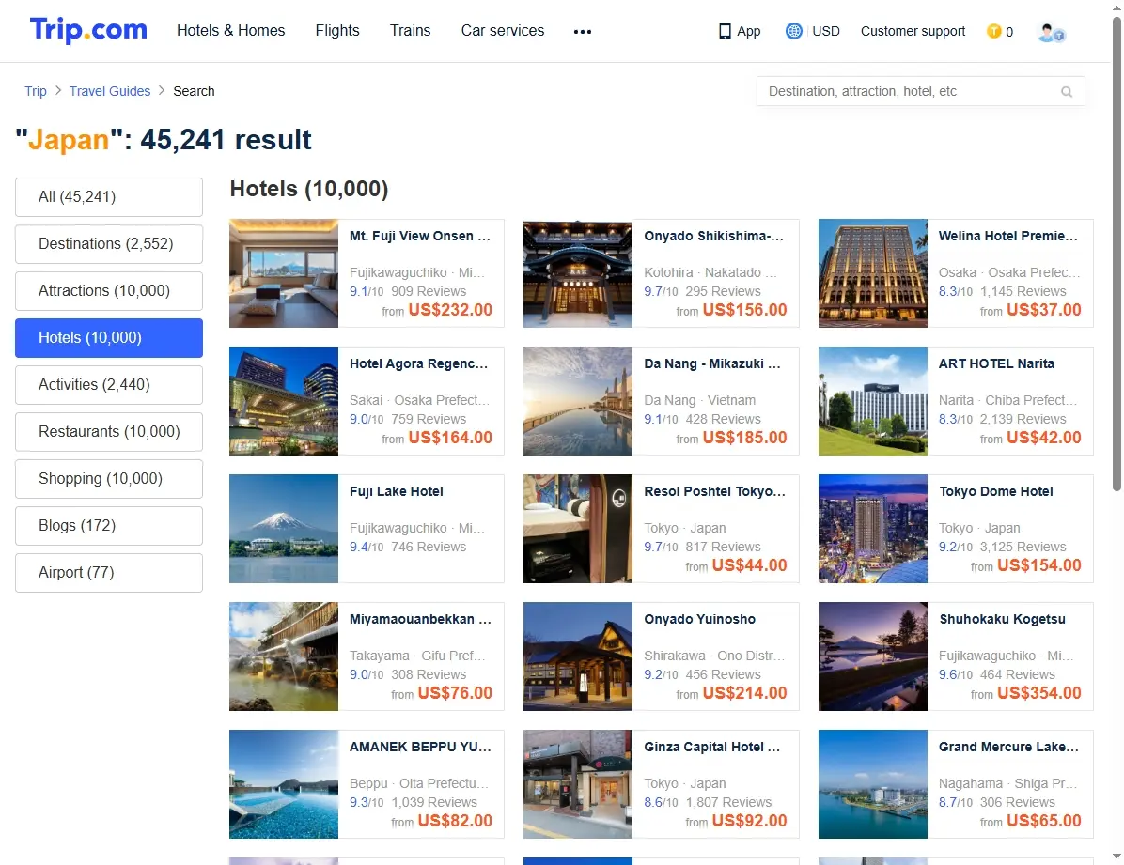The width and height of the screenshot is (1124, 865).
Task: Open Da Nang Mikazuki photo
Action: coord(578,401)
